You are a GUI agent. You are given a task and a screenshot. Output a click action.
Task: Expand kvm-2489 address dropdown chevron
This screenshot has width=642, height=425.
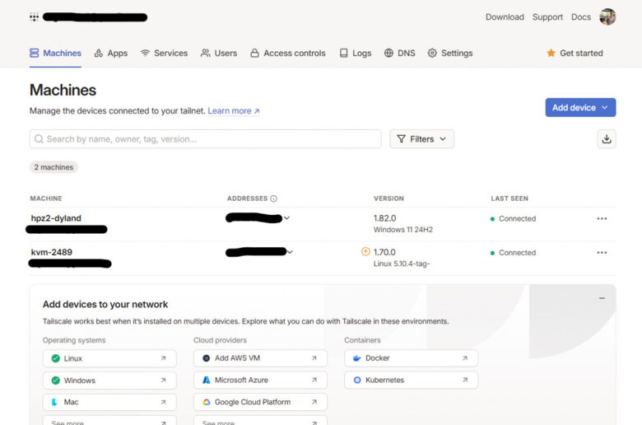click(x=290, y=252)
